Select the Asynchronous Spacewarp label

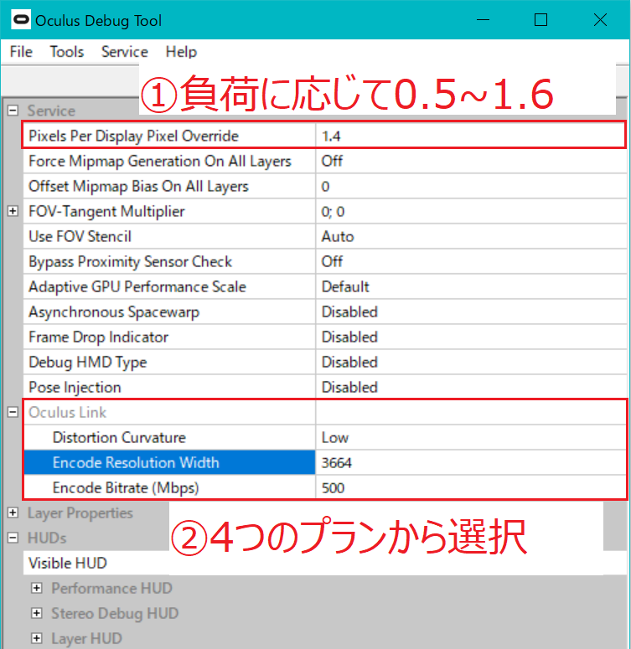(114, 312)
